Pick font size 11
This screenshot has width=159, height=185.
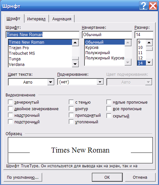tap(142, 52)
